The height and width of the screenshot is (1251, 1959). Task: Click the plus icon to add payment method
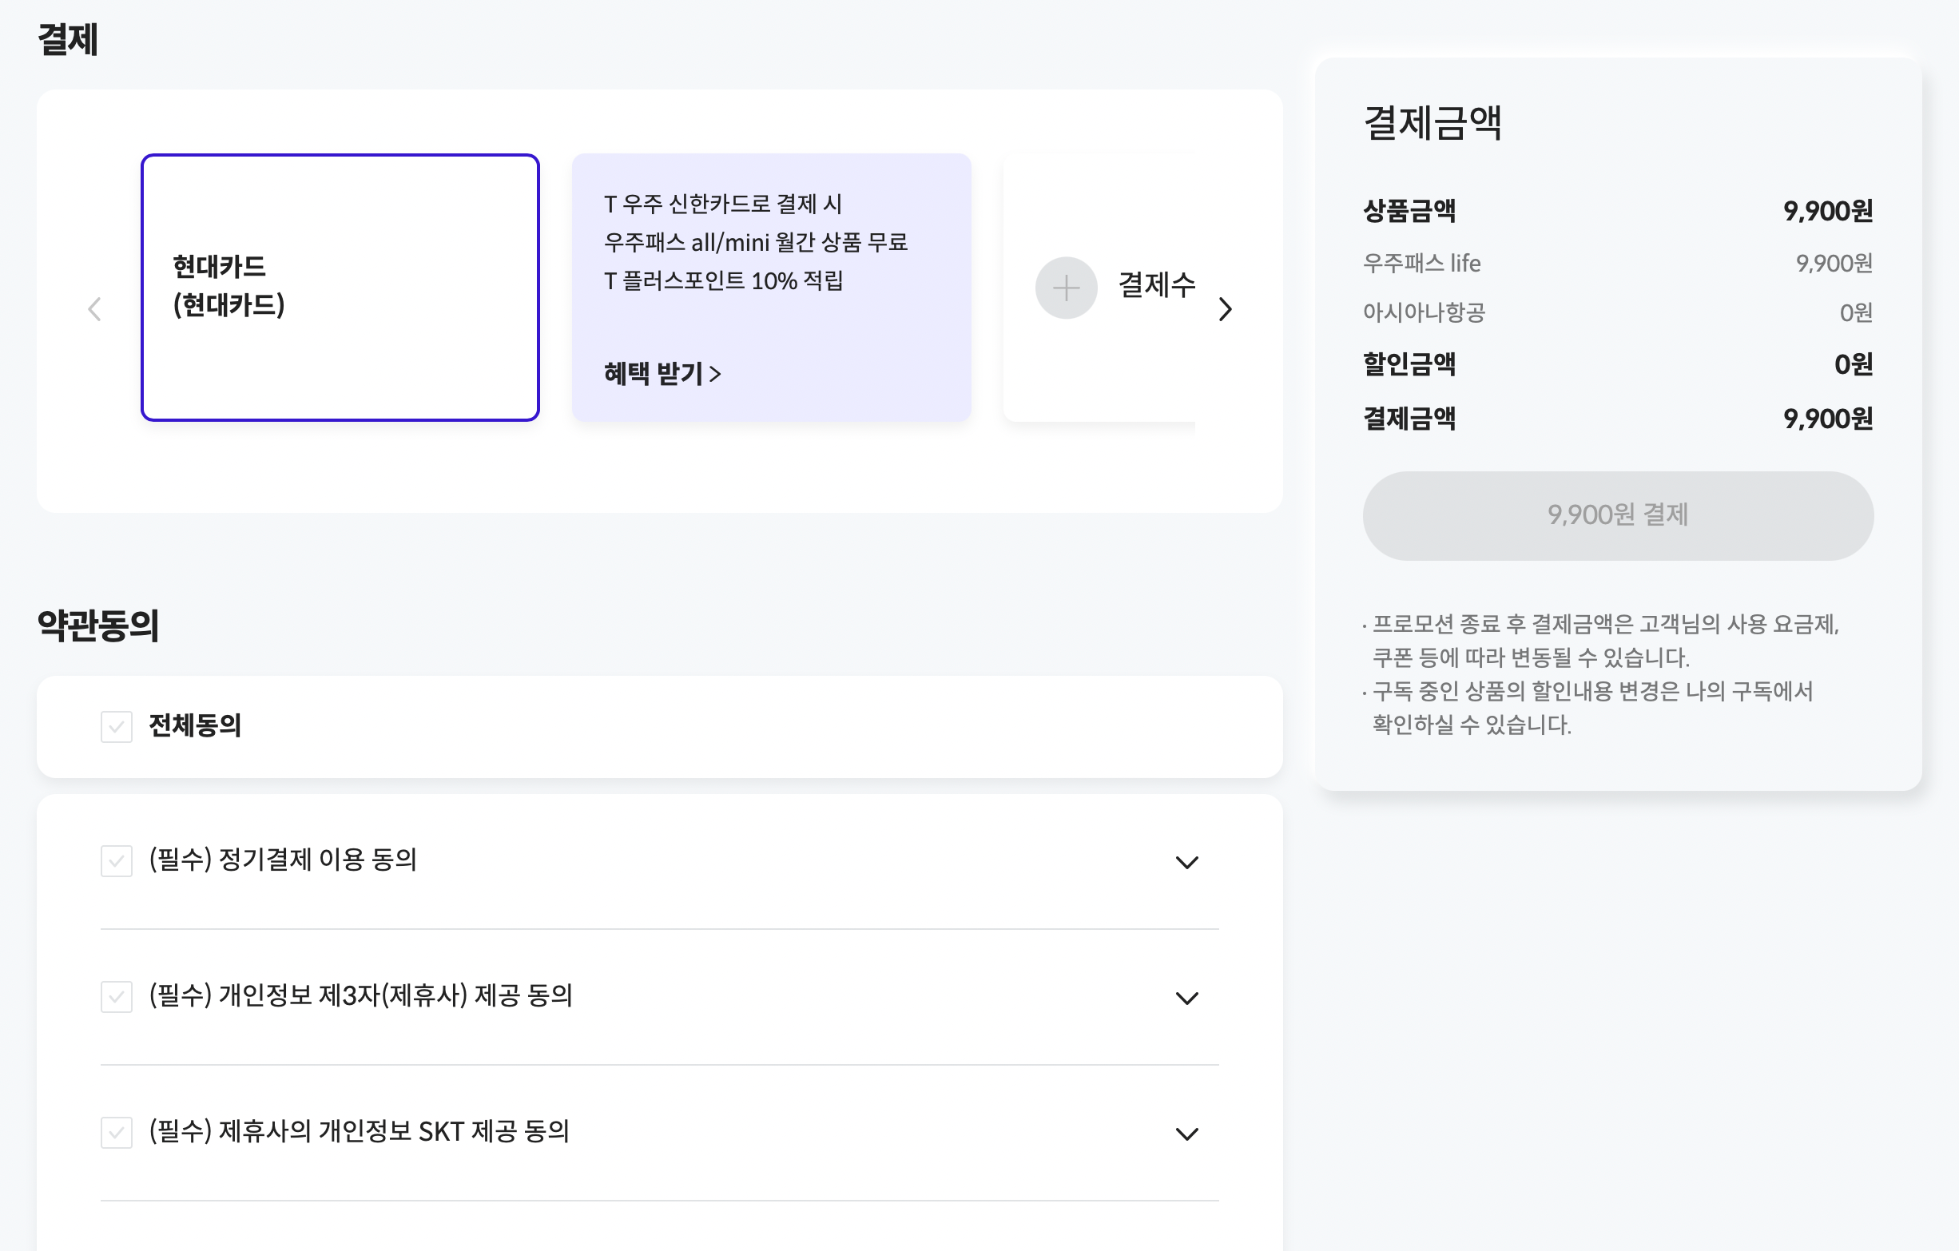(1066, 288)
